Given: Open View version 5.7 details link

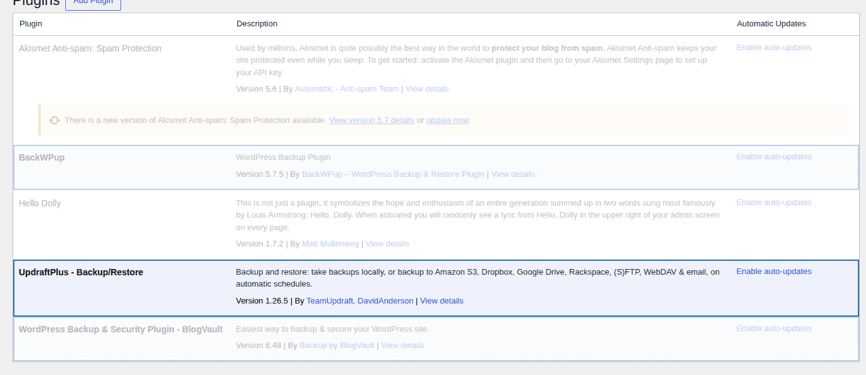Looking at the screenshot, I should pos(372,120).
